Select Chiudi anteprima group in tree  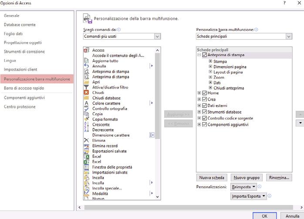tap(229, 88)
